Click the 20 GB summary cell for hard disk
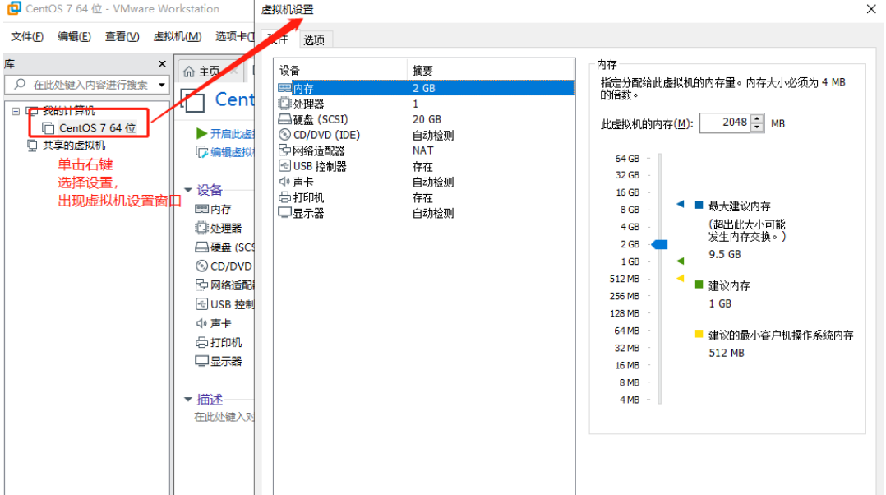This screenshot has width=886, height=495. 427,119
